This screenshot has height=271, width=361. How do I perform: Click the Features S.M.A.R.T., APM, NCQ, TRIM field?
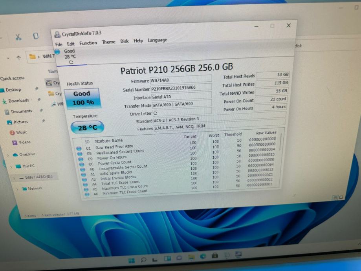220,125
